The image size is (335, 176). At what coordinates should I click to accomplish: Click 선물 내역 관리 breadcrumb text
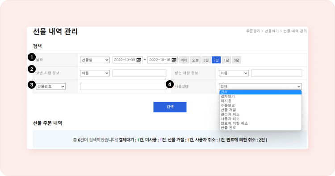pyautogui.click(x=295, y=31)
